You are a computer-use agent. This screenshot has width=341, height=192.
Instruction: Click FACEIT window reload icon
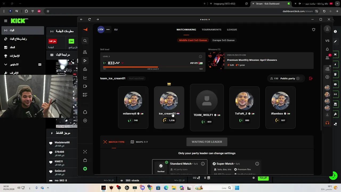(90, 19)
